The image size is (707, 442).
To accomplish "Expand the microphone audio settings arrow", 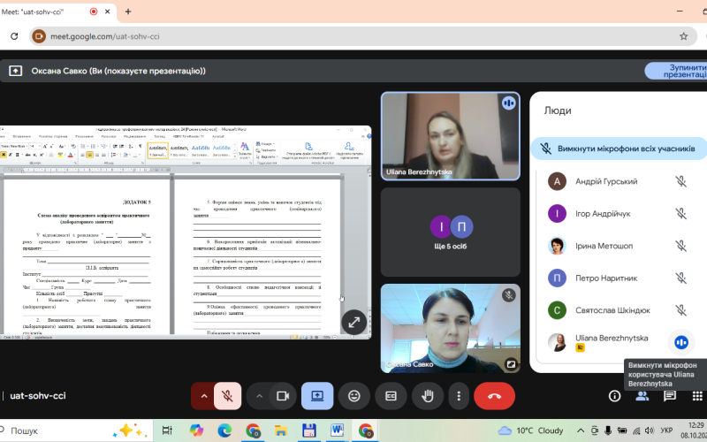I will (x=203, y=396).
